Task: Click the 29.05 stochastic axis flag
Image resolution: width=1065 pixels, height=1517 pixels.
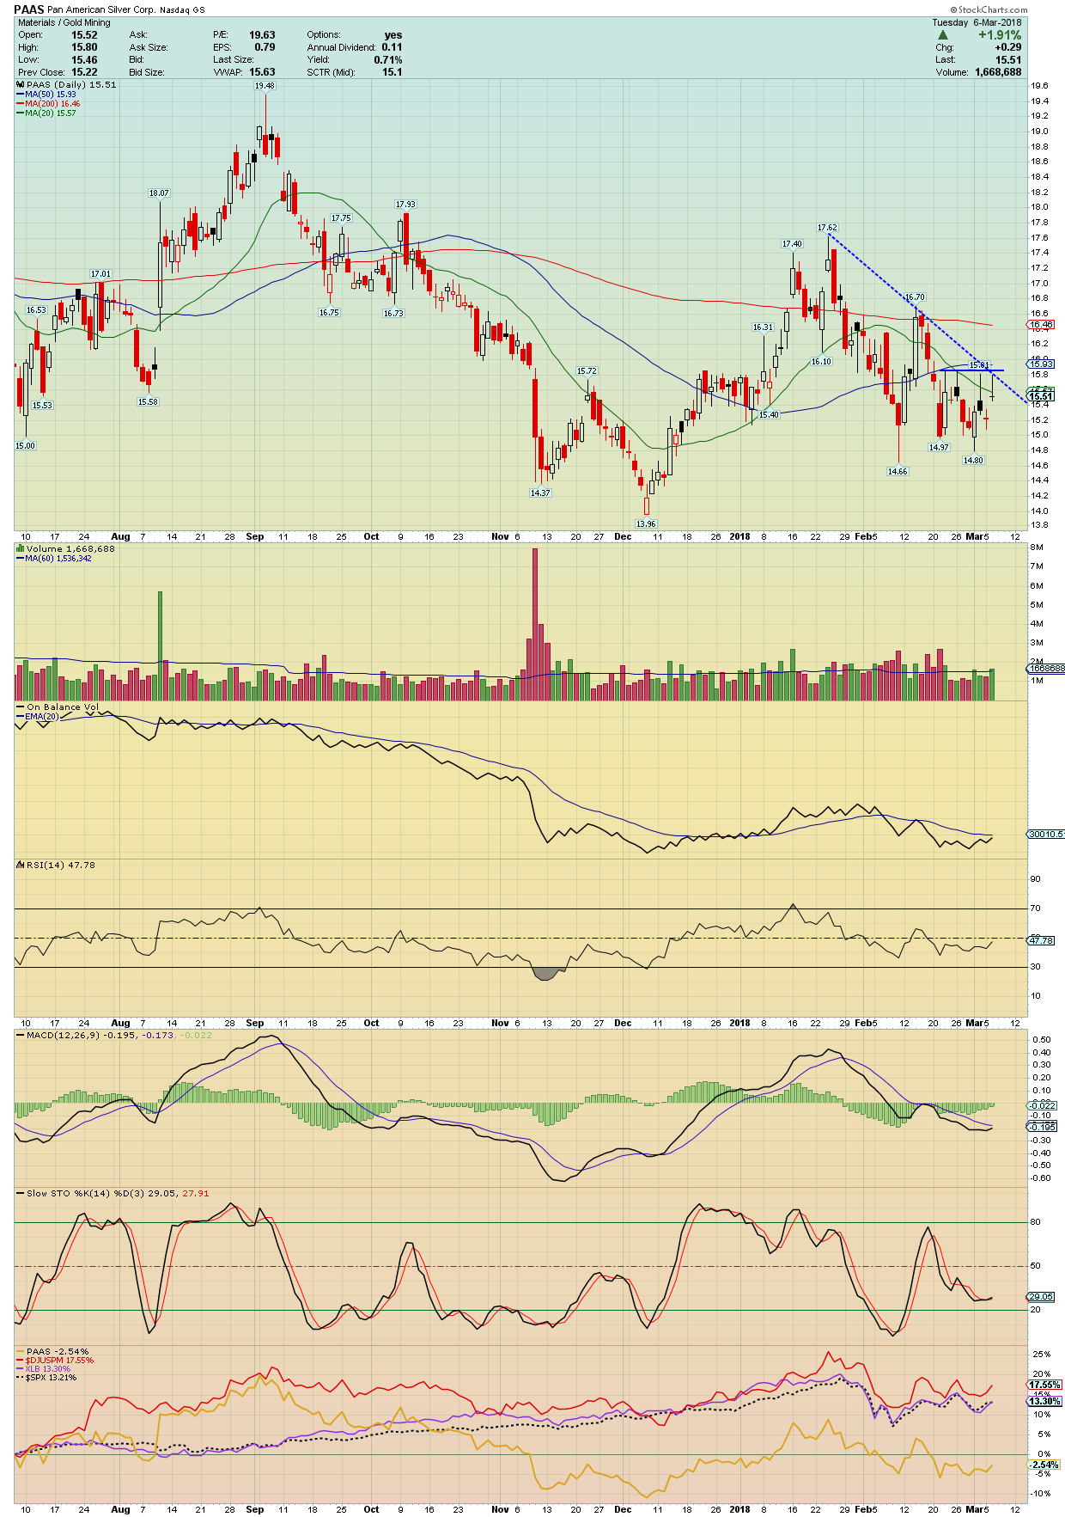Action: 1041,1297
